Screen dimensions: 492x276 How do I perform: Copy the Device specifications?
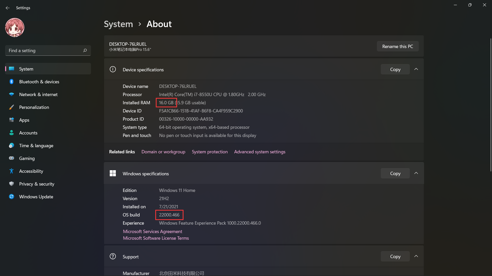click(x=395, y=69)
